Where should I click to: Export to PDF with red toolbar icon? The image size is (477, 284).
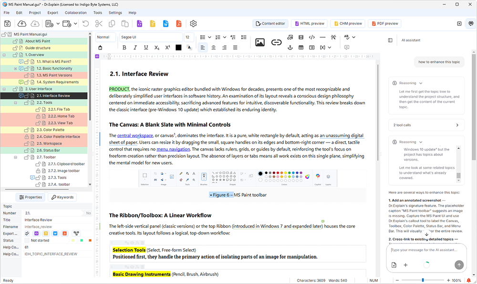tap(178, 24)
